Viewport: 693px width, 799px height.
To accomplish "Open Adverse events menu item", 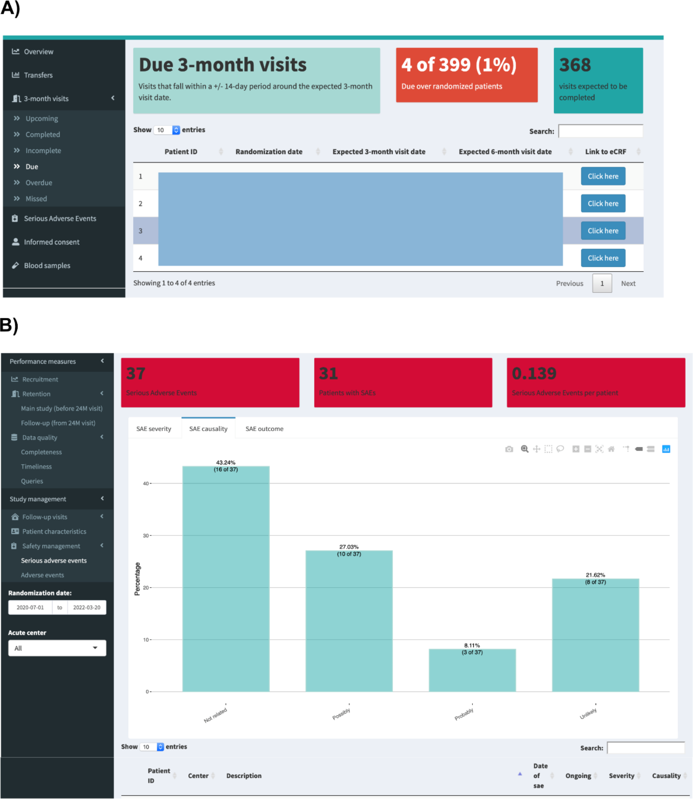I will 42,575.
